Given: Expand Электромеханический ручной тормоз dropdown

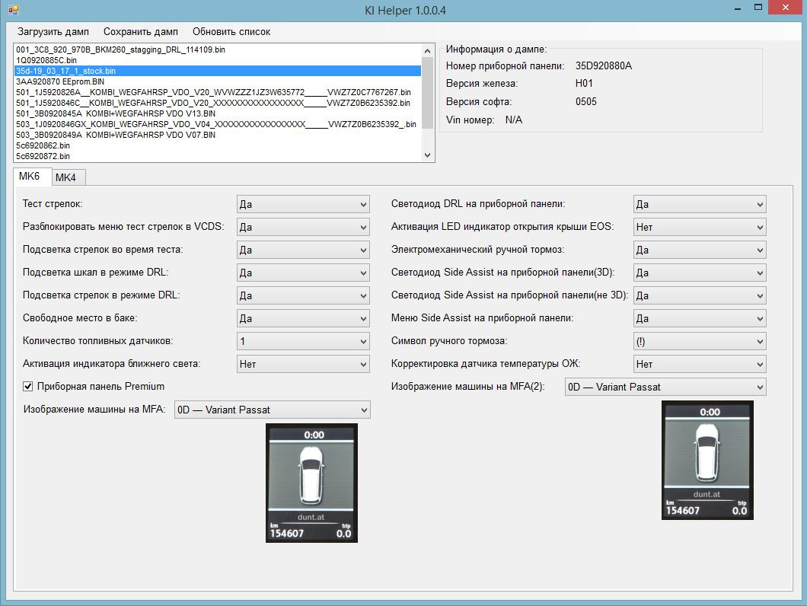Looking at the screenshot, I should (x=699, y=250).
